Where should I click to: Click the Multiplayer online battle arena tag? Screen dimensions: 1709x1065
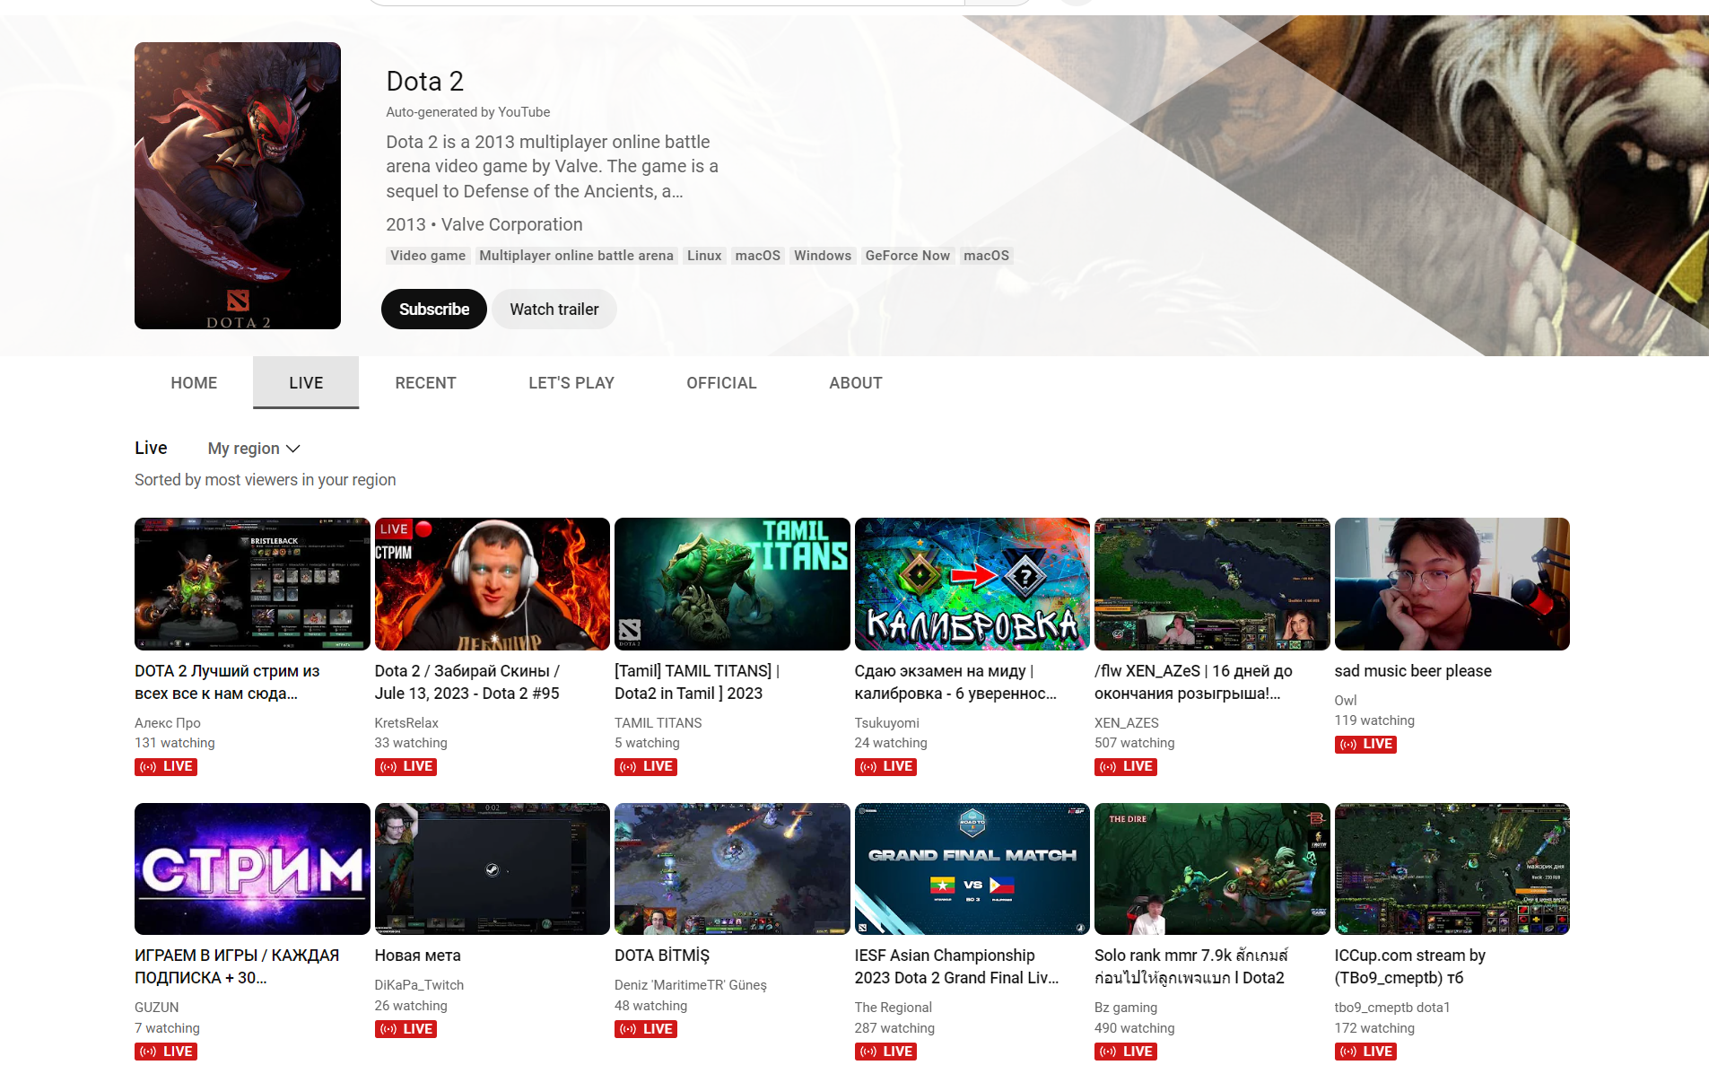click(x=576, y=256)
